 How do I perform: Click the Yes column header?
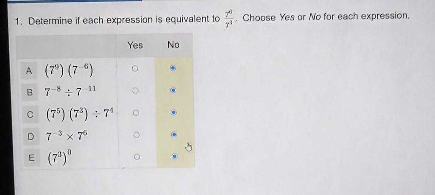click(135, 45)
